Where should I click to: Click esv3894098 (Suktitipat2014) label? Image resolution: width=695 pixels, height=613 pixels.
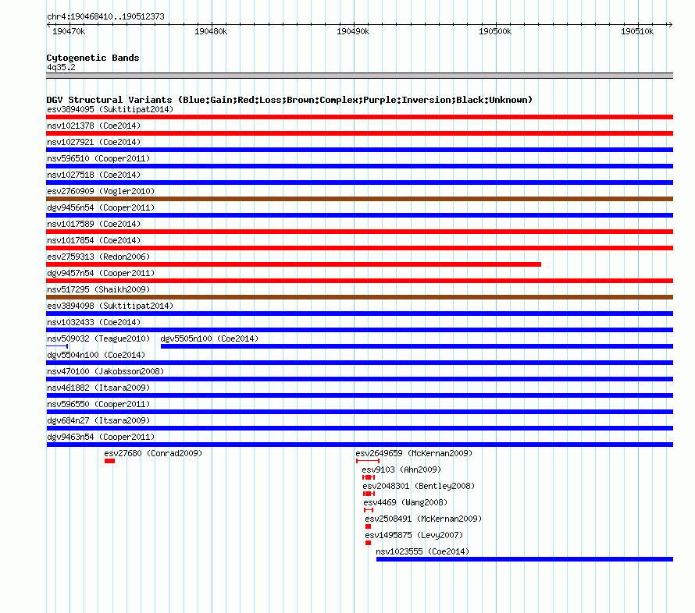[110, 306]
